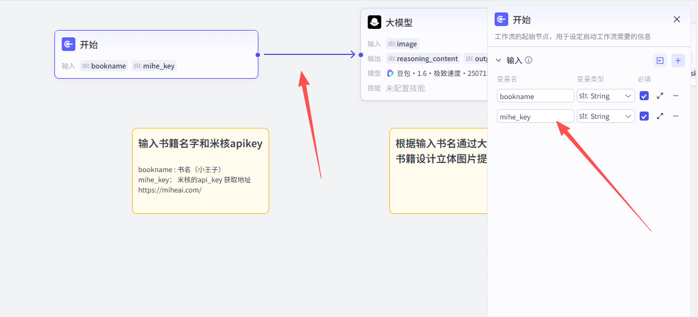698x317 pixels.
Task: Click the bookname variable name field
Action: [x=535, y=96]
